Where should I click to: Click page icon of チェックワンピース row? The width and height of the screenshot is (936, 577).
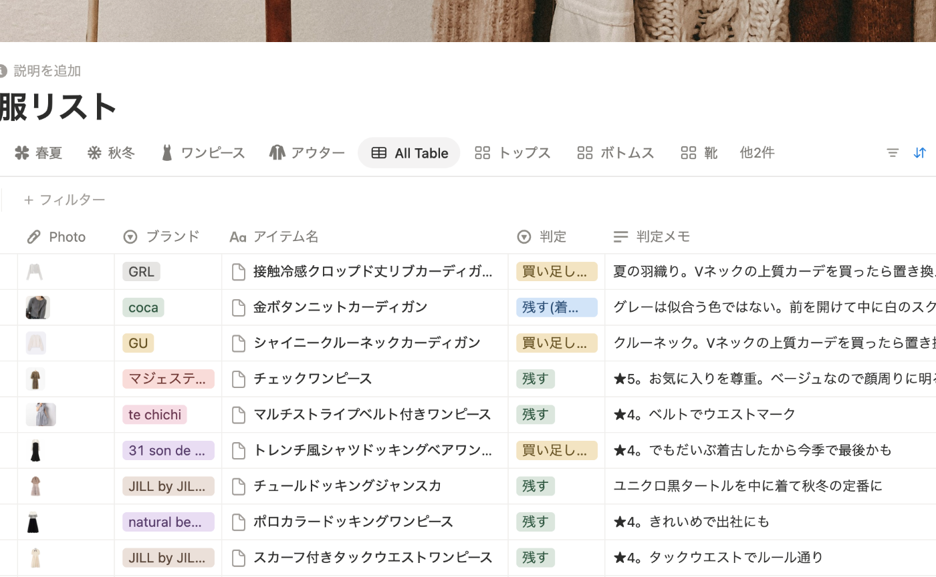click(239, 379)
